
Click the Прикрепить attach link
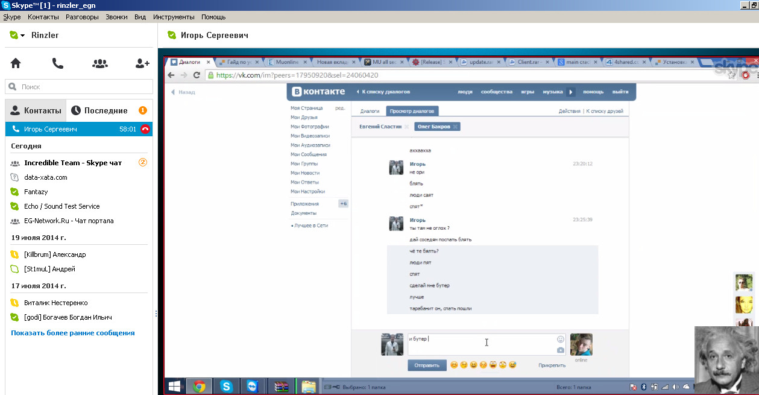tap(552, 365)
